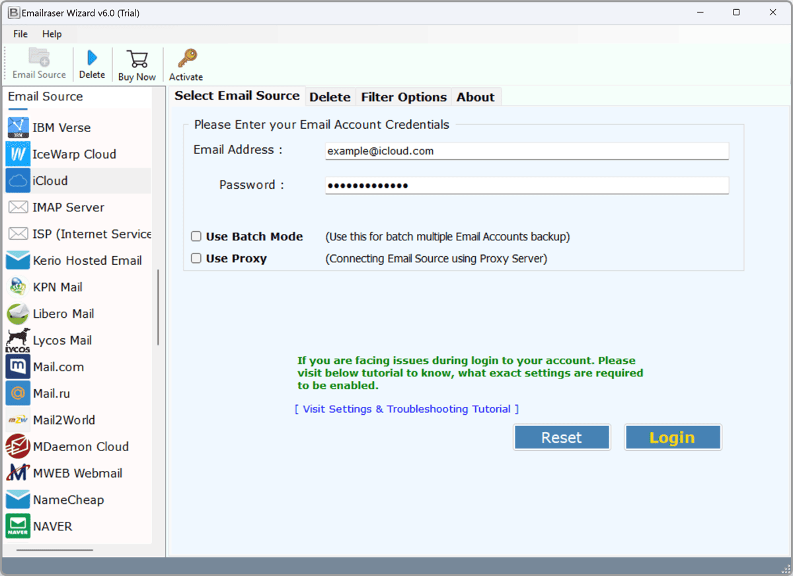Select the 'MDaemon Cloud' list entry text
Viewport: 793px width, 576px height.
81,447
